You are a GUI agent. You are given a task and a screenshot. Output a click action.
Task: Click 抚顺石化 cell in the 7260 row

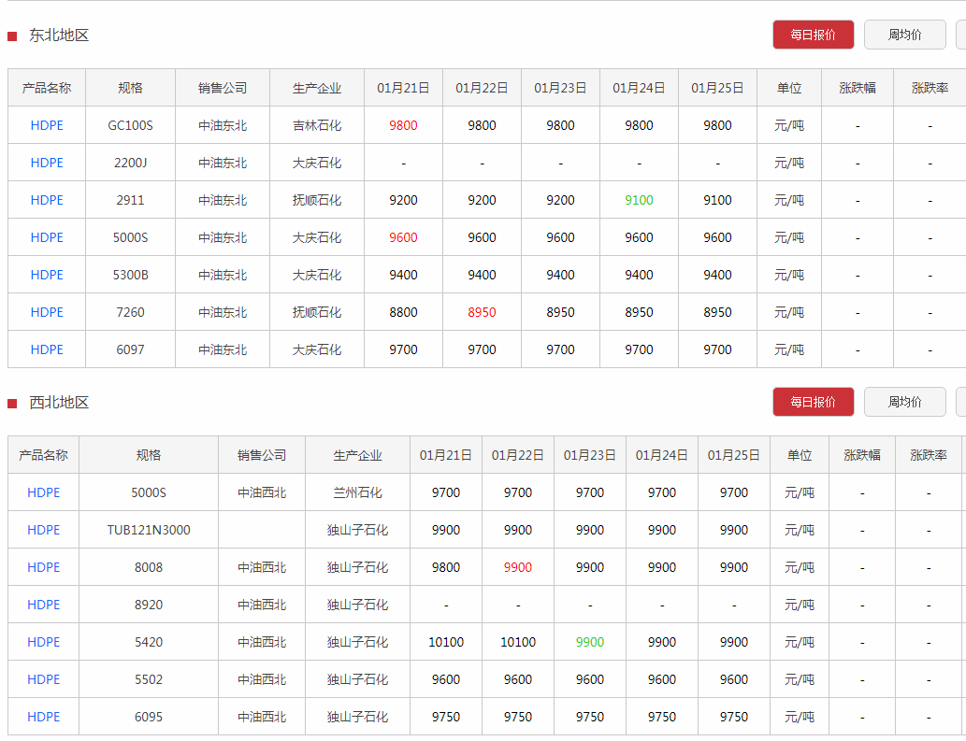coord(317,313)
